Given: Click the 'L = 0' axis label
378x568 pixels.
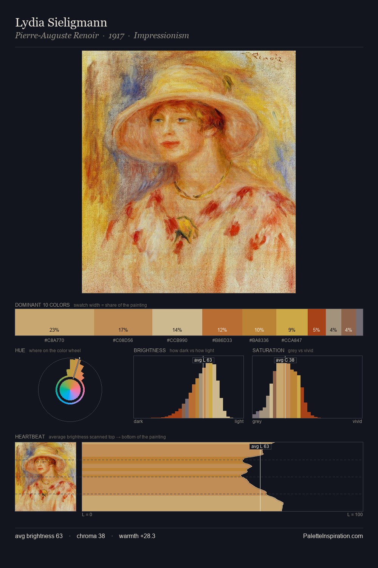Looking at the screenshot, I should [x=87, y=515].
